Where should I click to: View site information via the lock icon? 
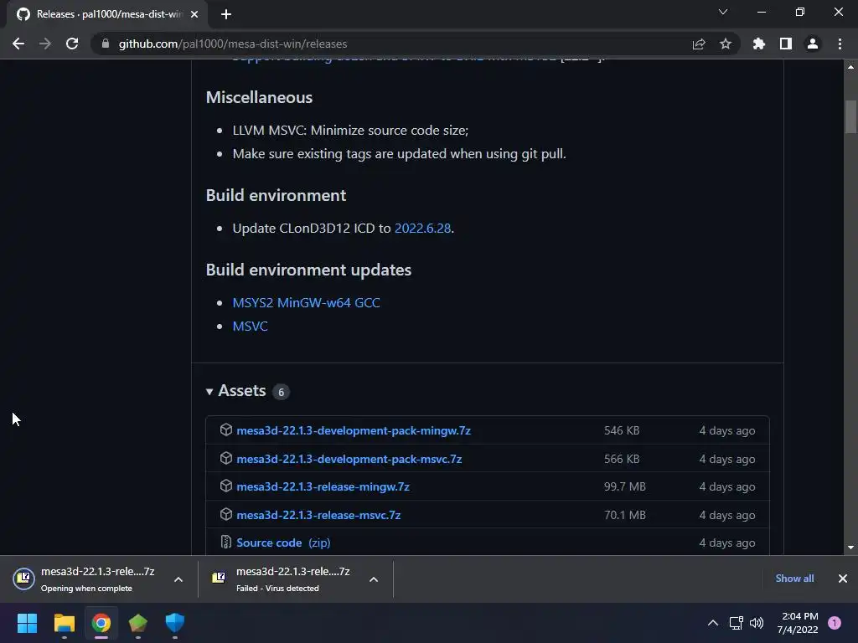click(x=106, y=44)
